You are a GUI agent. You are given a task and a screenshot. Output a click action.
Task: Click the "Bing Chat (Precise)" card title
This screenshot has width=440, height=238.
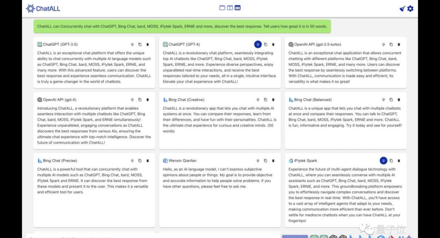tap(60, 160)
